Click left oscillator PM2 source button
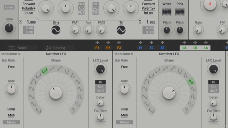 [x=81, y=13]
